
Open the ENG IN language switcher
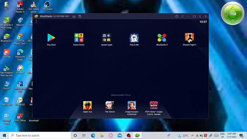pyautogui.click(x=222, y=136)
